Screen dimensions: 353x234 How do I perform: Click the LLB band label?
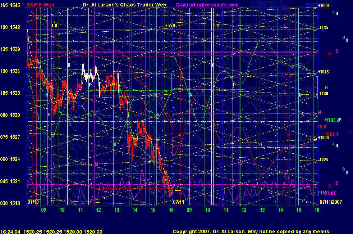[x=322, y=193]
